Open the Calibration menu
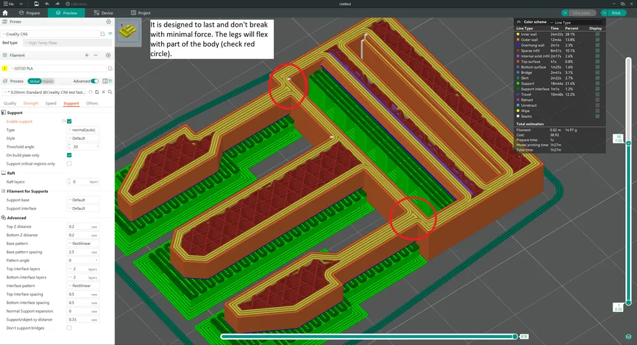The image size is (637, 345). pos(77,4)
